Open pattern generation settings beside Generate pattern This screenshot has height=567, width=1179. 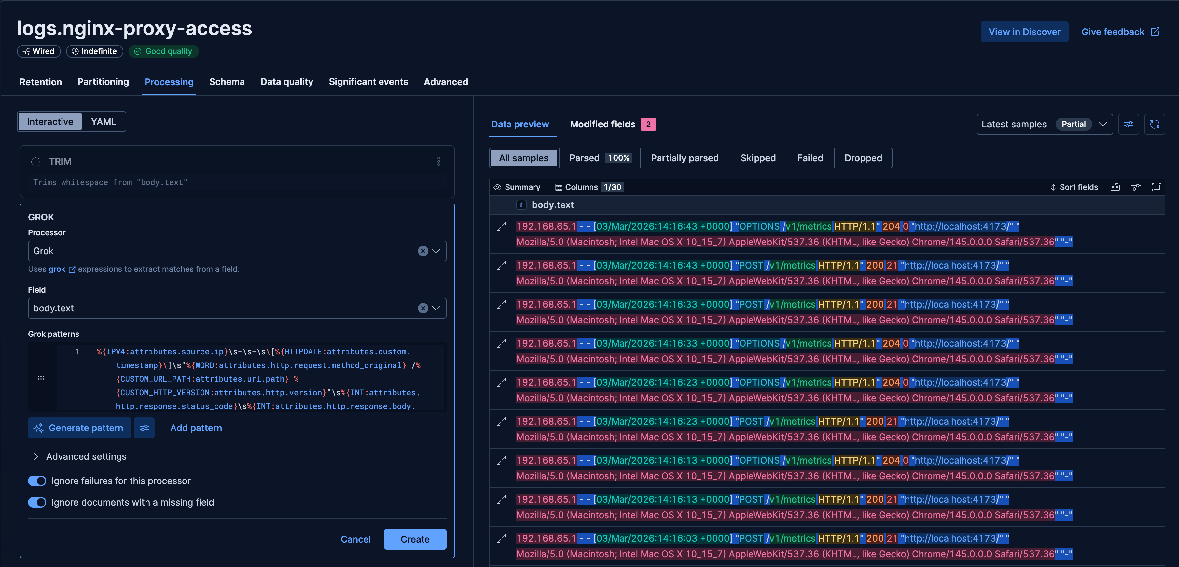click(x=144, y=428)
